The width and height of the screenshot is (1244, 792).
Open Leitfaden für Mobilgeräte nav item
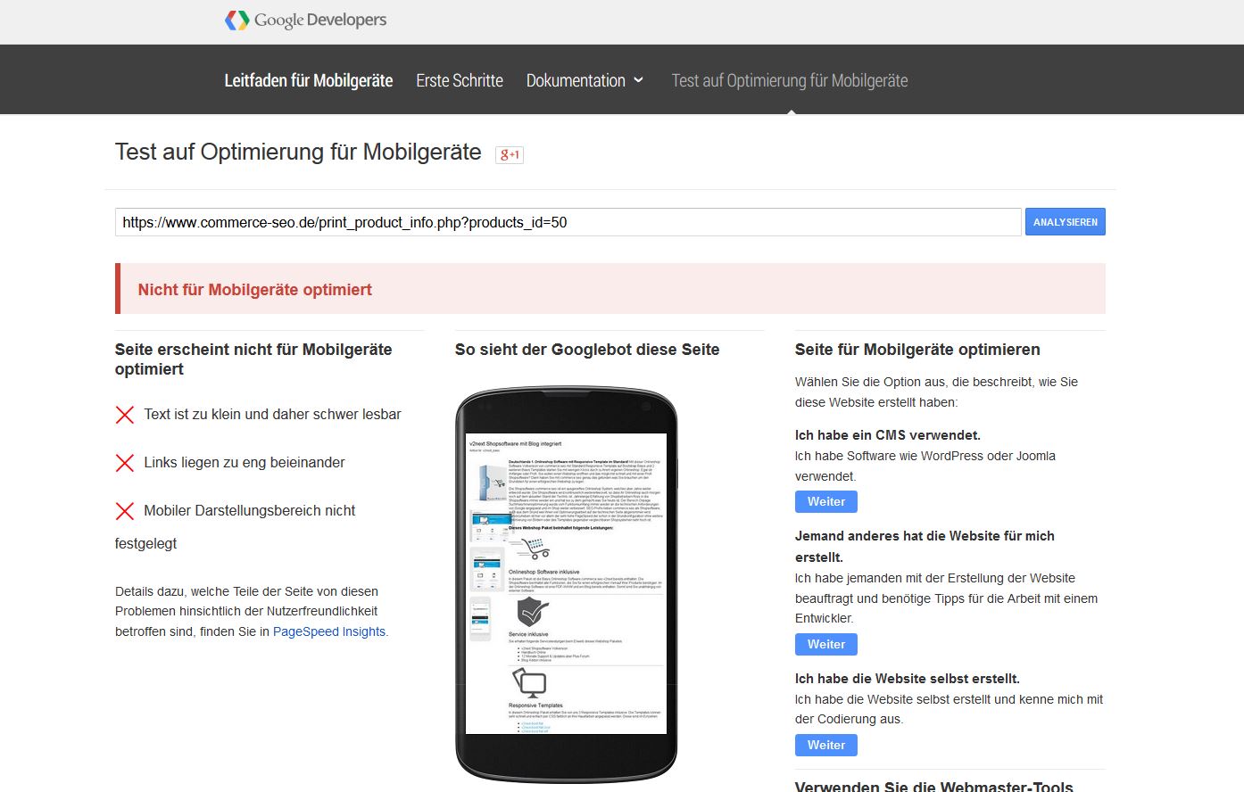(x=308, y=81)
